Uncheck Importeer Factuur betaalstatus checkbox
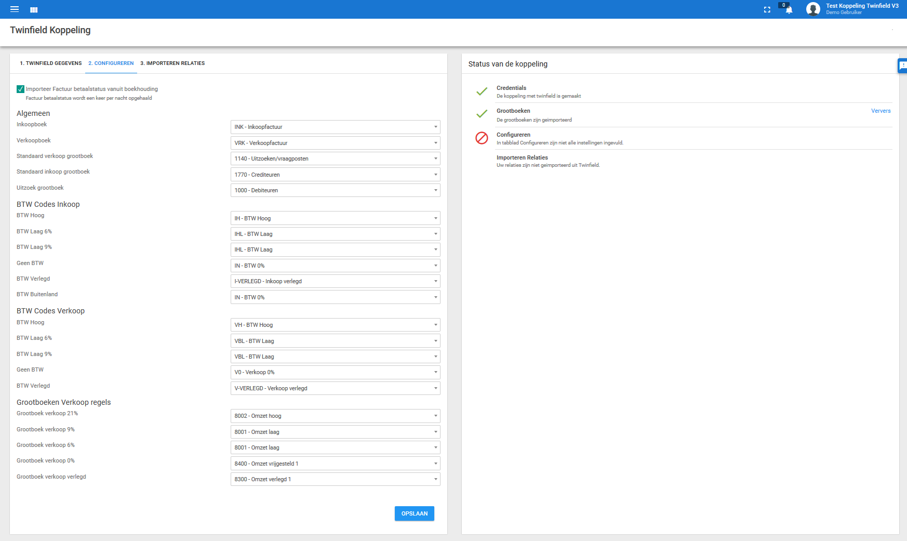The height and width of the screenshot is (541, 907). point(21,89)
